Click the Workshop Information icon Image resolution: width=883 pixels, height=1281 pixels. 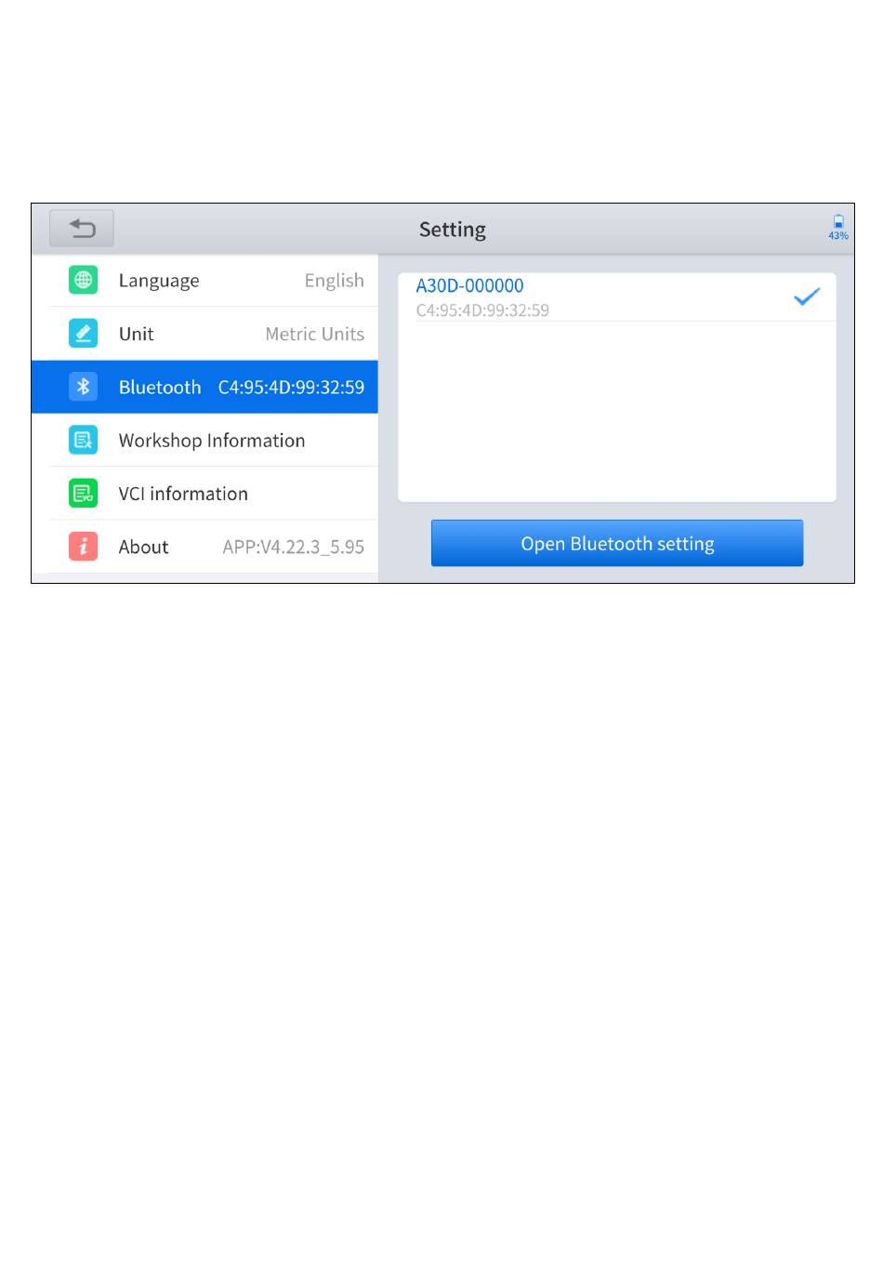83,440
